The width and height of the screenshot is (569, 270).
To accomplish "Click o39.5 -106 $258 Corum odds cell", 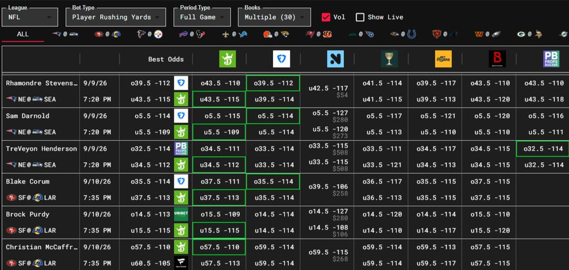I will point(327,190).
